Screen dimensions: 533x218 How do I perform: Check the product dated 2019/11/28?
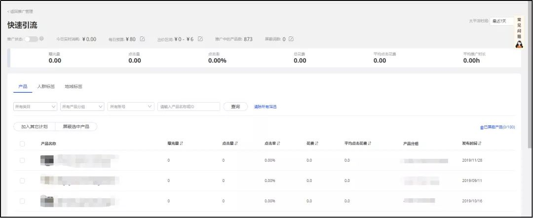click(22, 160)
